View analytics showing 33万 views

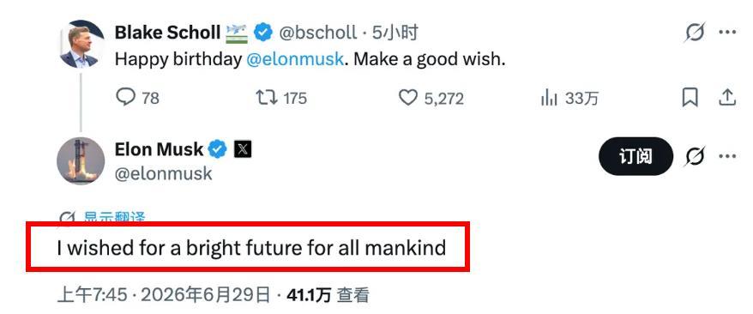(569, 98)
